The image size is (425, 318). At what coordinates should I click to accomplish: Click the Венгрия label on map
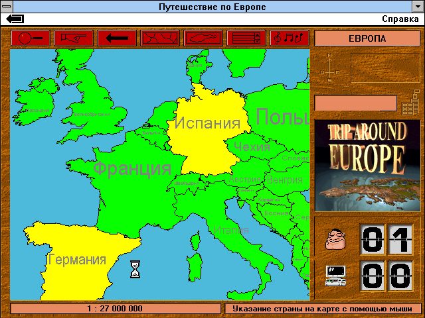(x=285, y=180)
